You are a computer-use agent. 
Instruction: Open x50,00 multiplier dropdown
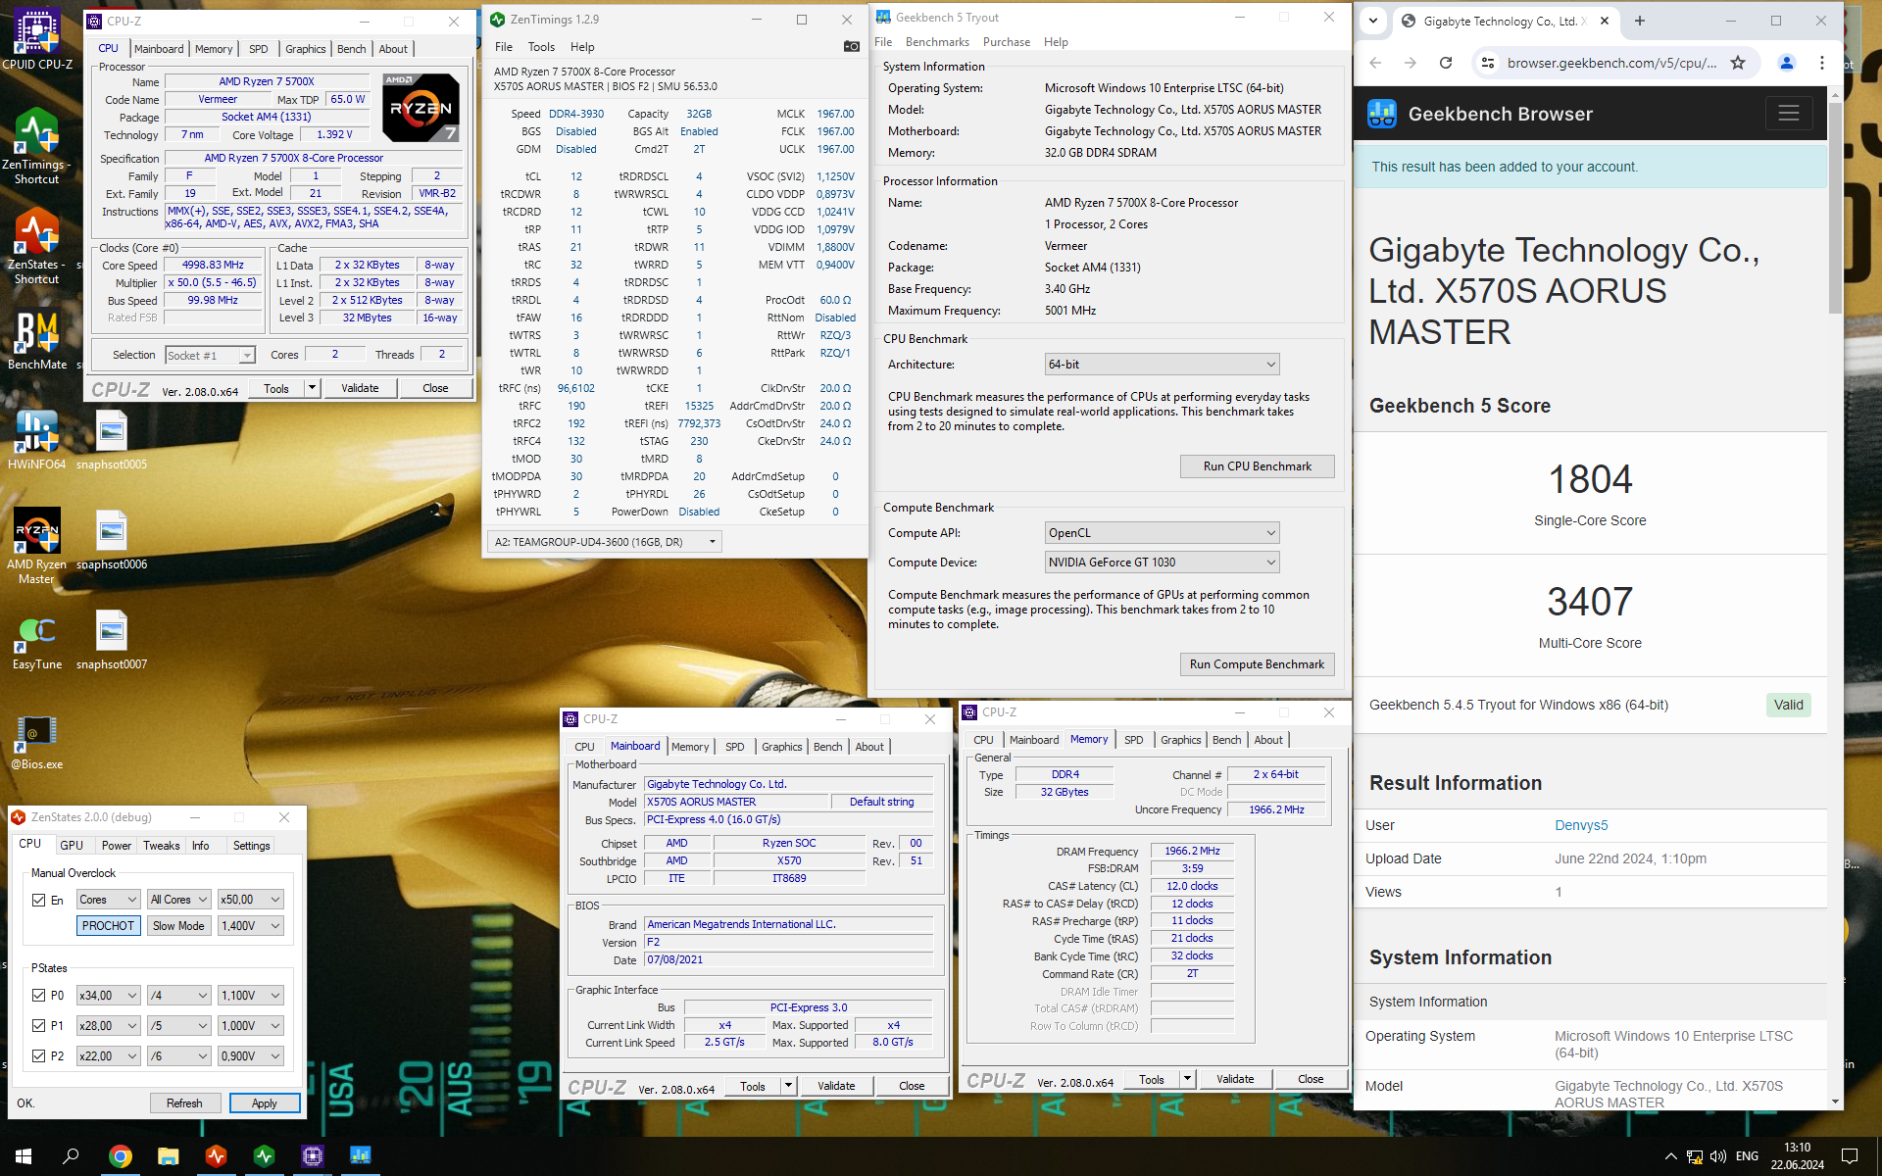(x=250, y=900)
